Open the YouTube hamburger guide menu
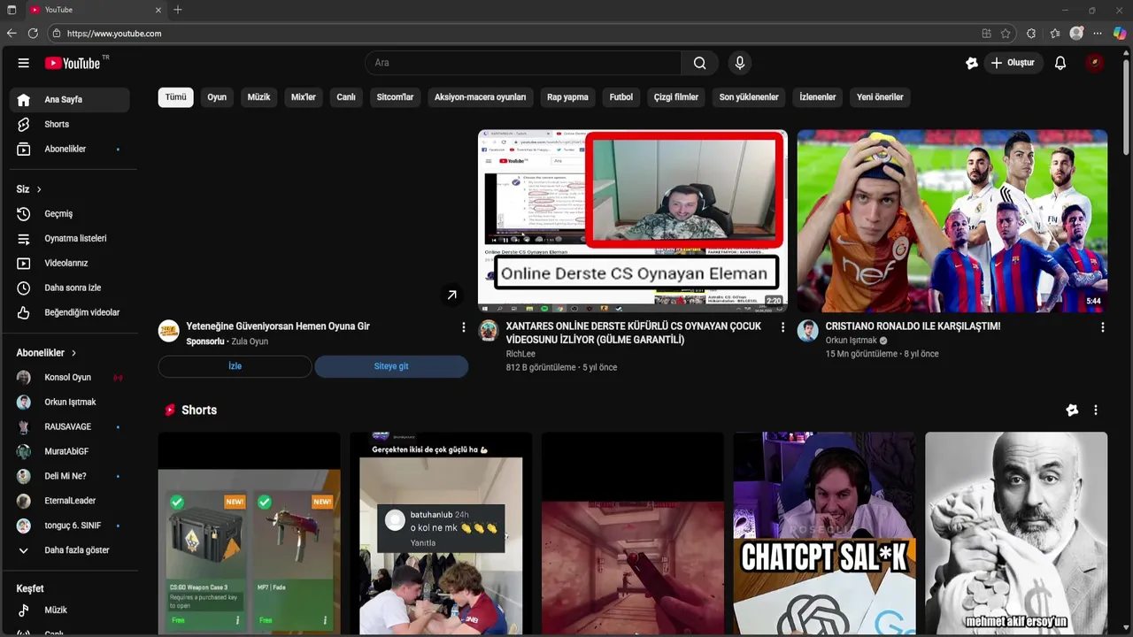Screen dimensions: 1133x637 pos(24,63)
